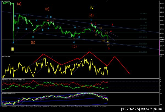Select the orange (c) wave label

(x=47, y=9)
